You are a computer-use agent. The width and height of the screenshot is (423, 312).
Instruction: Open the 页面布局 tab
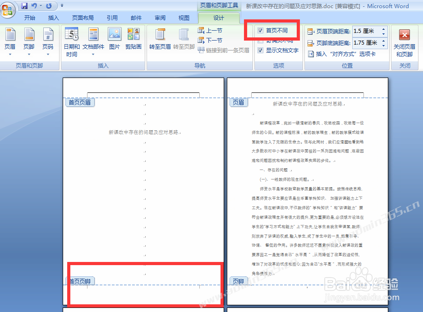coord(83,18)
